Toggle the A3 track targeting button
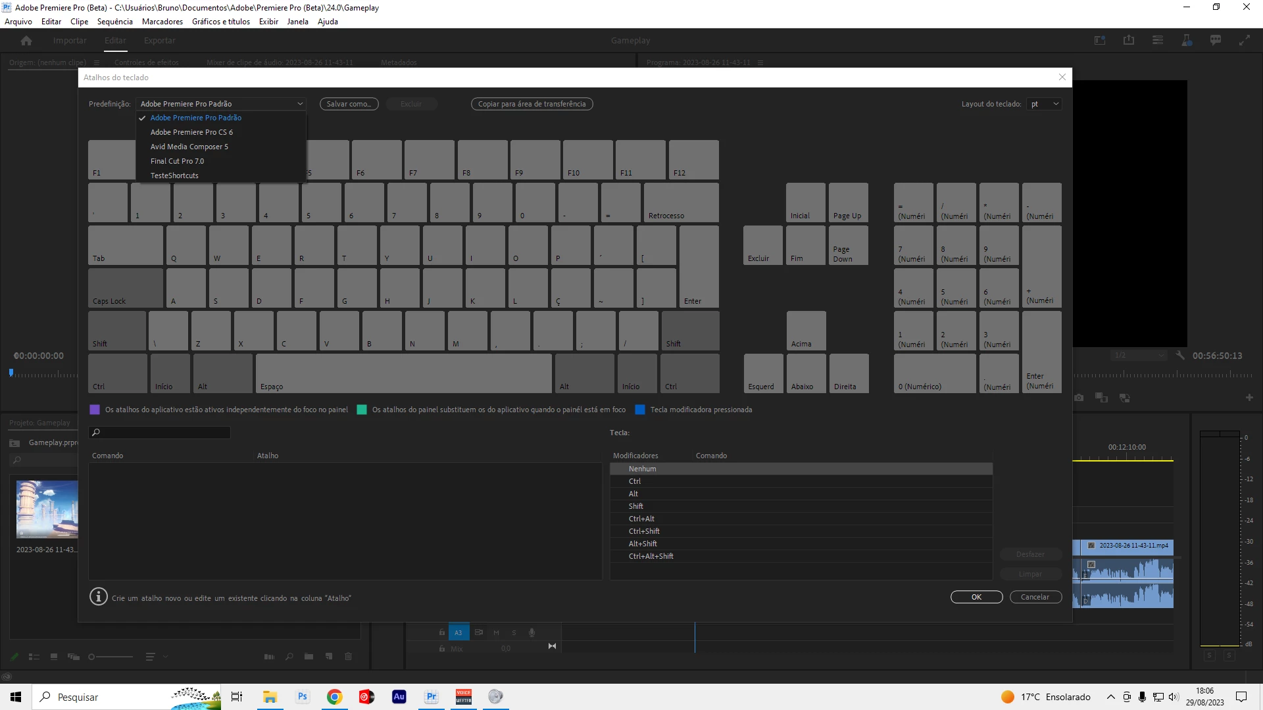The image size is (1263, 710). click(458, 632)
